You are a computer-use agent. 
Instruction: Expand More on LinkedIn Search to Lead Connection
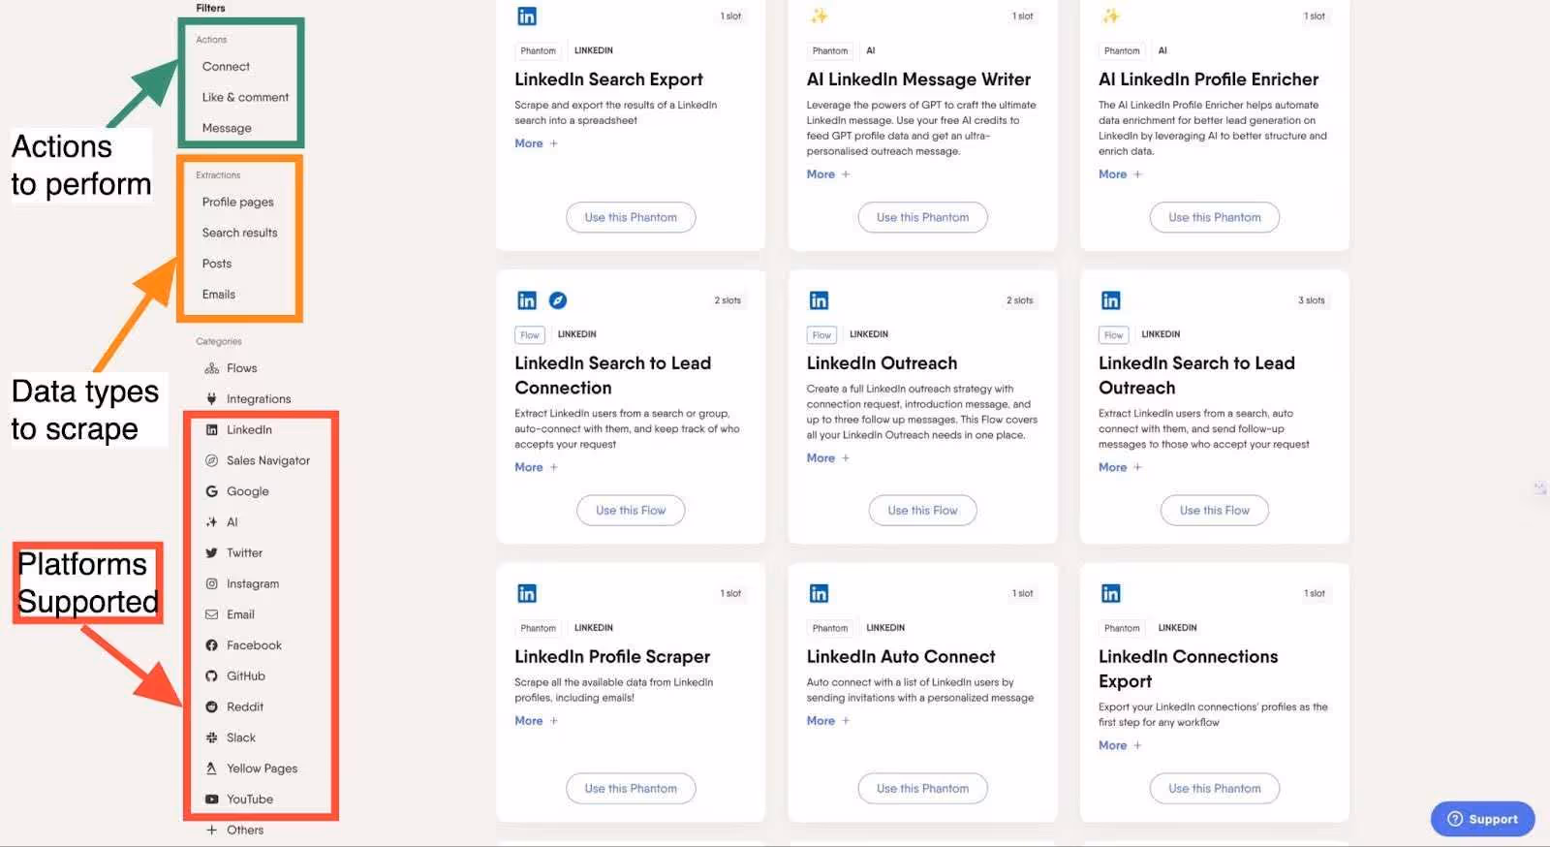[536, 467]
